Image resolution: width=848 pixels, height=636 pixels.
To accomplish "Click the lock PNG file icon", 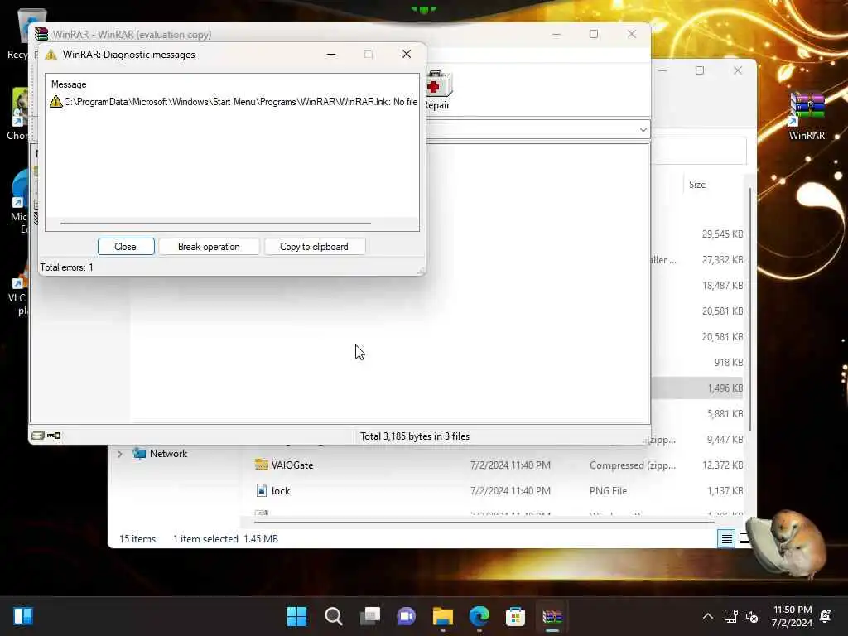I will [261, 490].
